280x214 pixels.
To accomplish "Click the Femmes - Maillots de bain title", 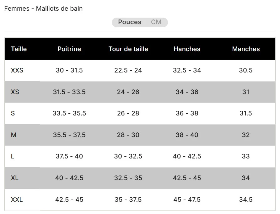I will coord(43,8).
